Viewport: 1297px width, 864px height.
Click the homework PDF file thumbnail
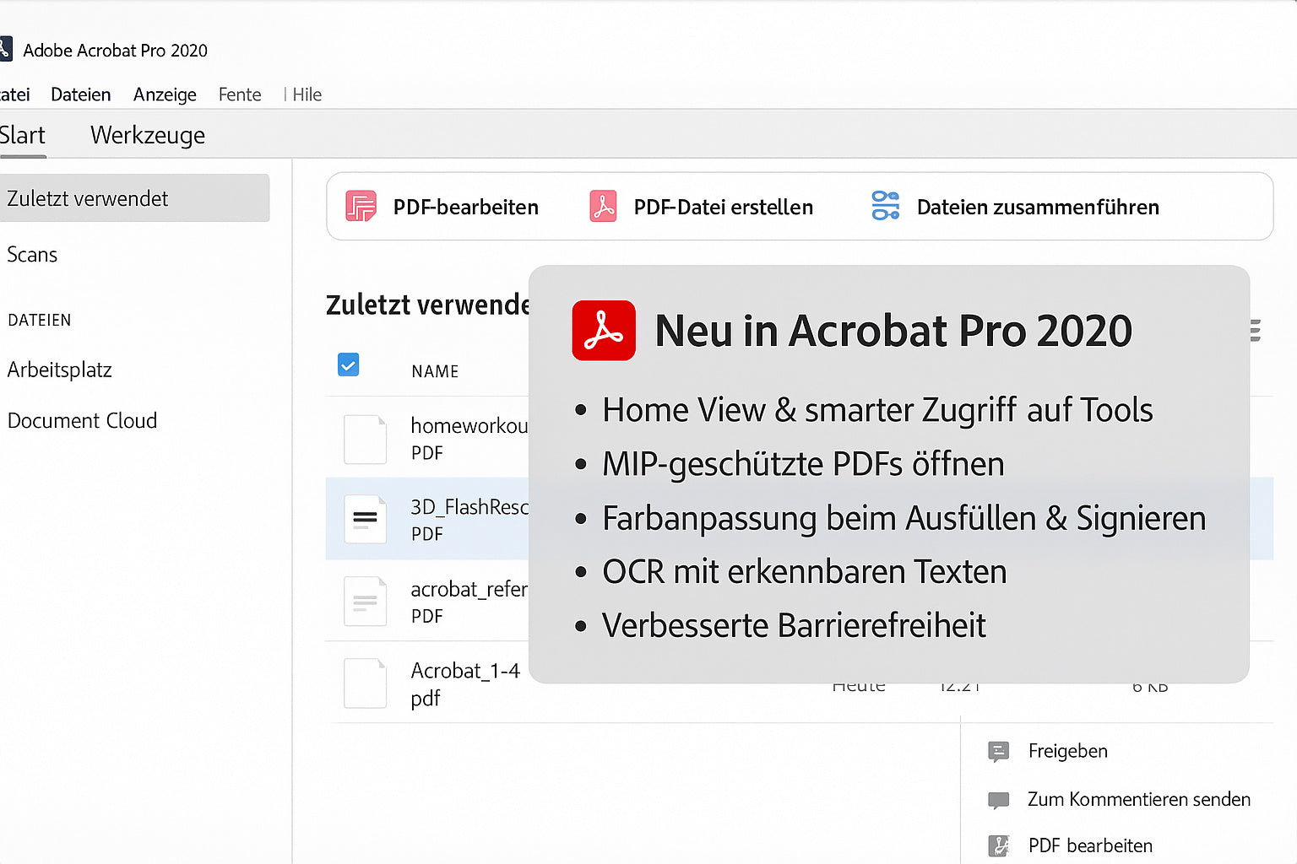(x=365, y=439)
